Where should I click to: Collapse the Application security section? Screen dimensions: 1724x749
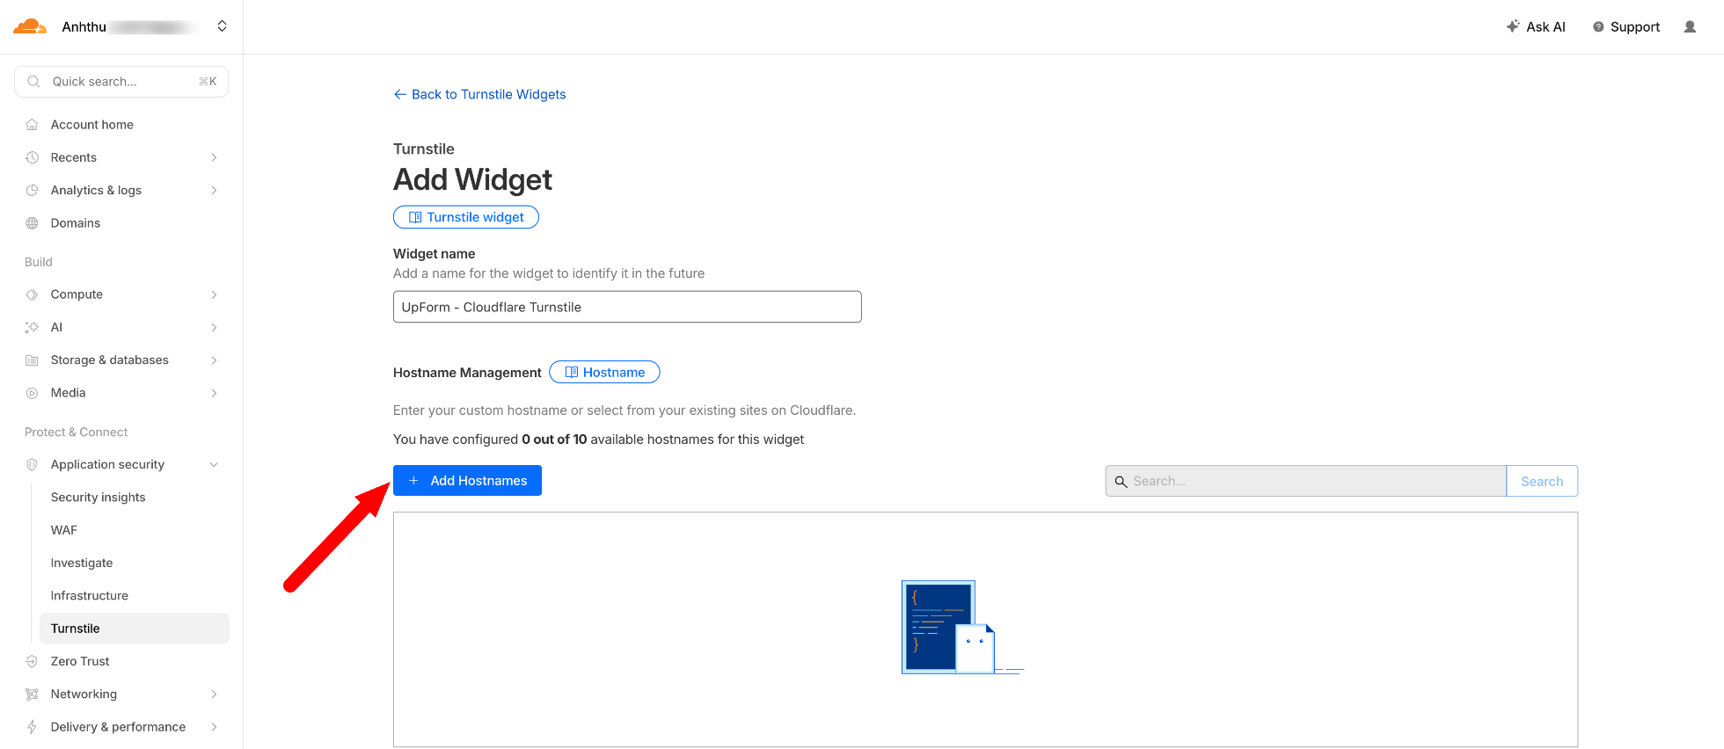(x=214, y=464)
